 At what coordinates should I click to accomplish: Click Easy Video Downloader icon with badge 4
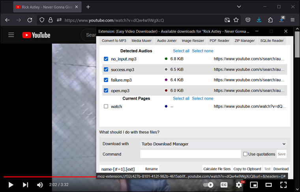pyautogui.click(x=282, y=19)
